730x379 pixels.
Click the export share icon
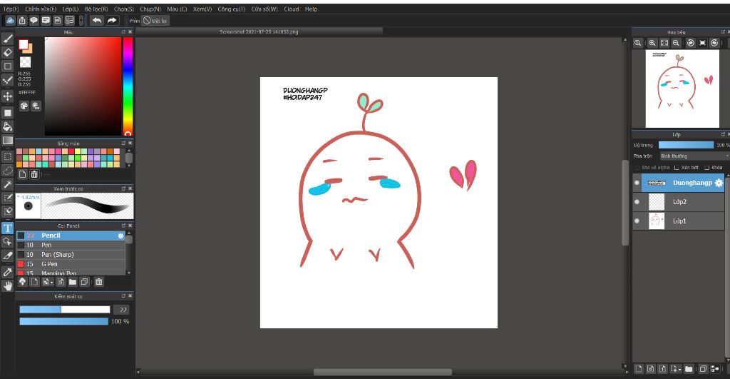pos(22,21)
